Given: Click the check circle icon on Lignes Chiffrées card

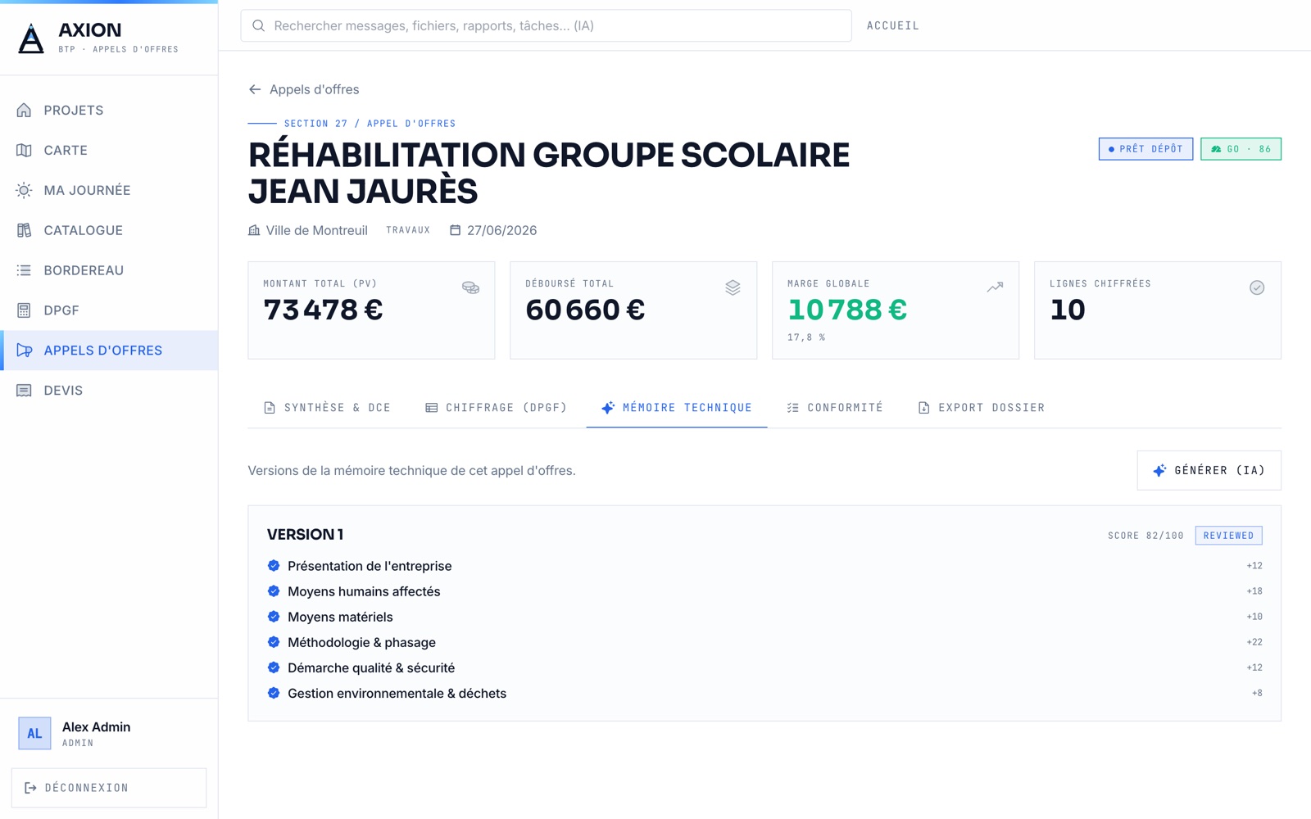Looking at the screenshot, I should 1257,287.
